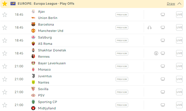Collapse the Europa League section chevron

point(179,4)
